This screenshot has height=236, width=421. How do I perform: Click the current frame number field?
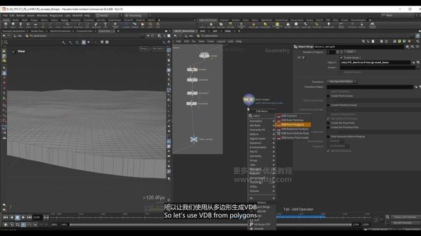[x=37, y=218]
